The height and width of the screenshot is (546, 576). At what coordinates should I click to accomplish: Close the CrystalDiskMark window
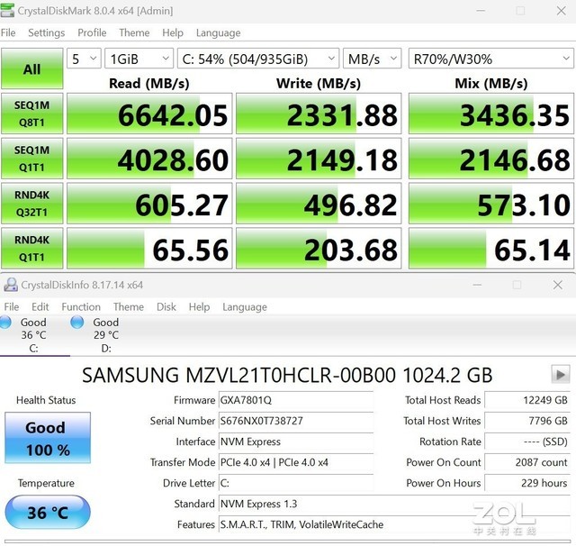558,11
